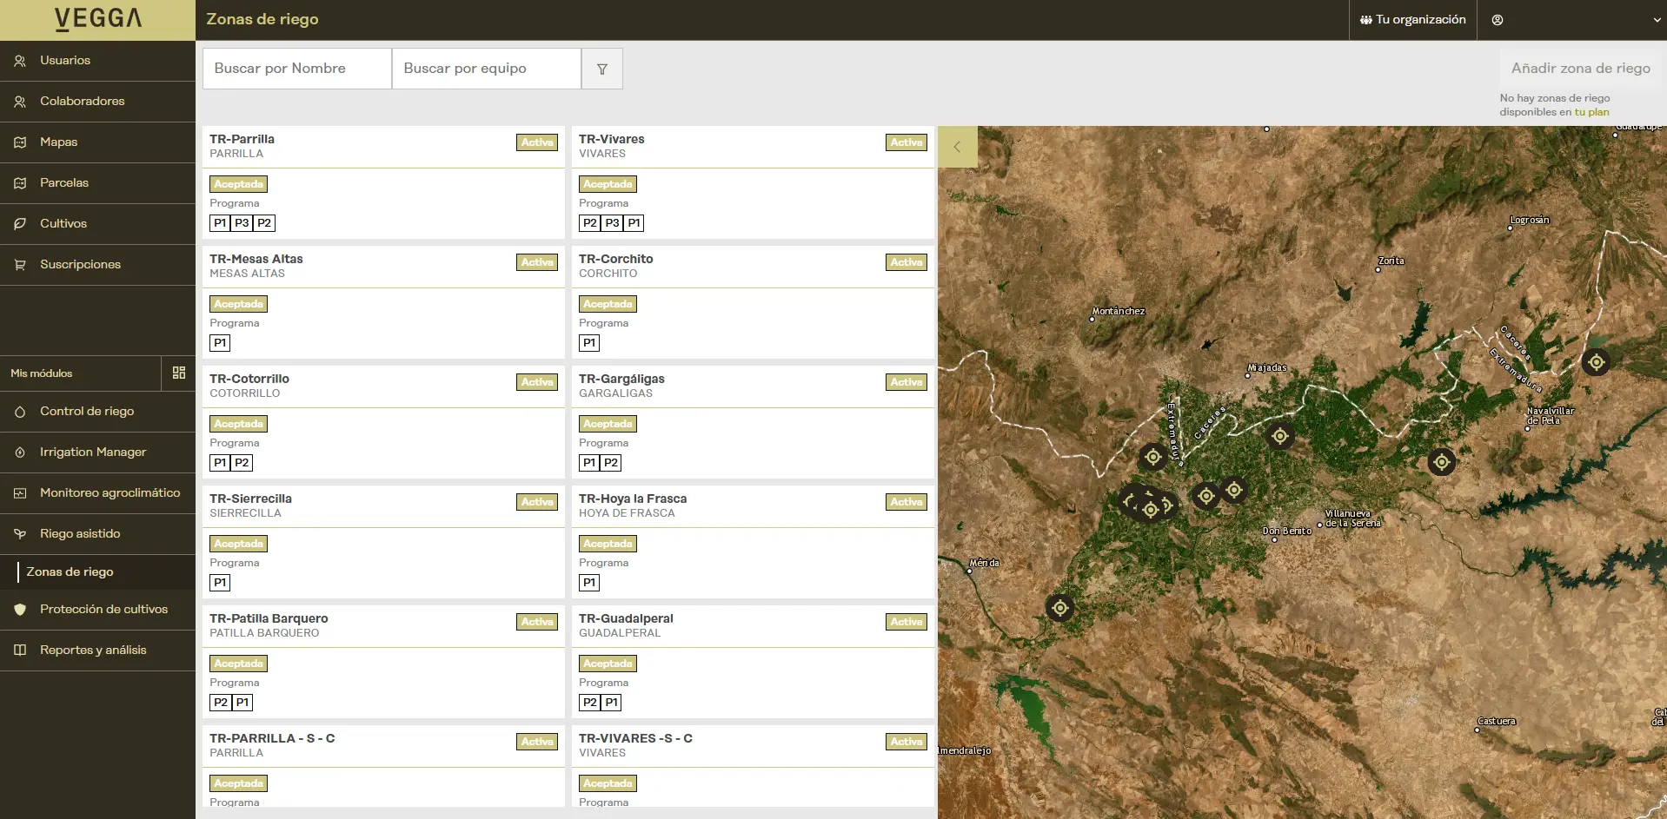Select program P3 in TR-Parrilla card
The image size is (1667, 819).
pos(242,223)
